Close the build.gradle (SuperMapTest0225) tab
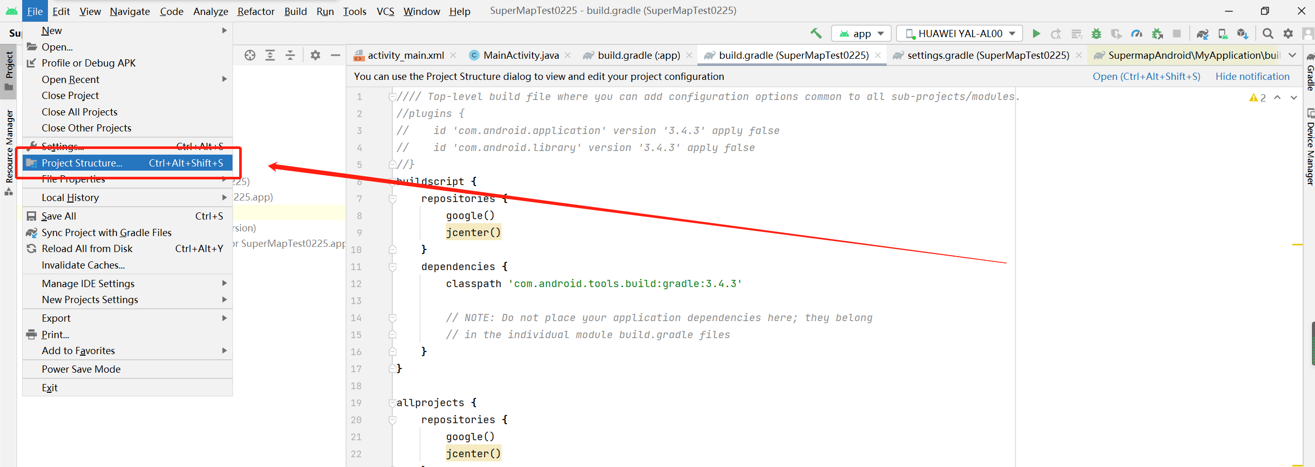 click(x=878, y=55)
